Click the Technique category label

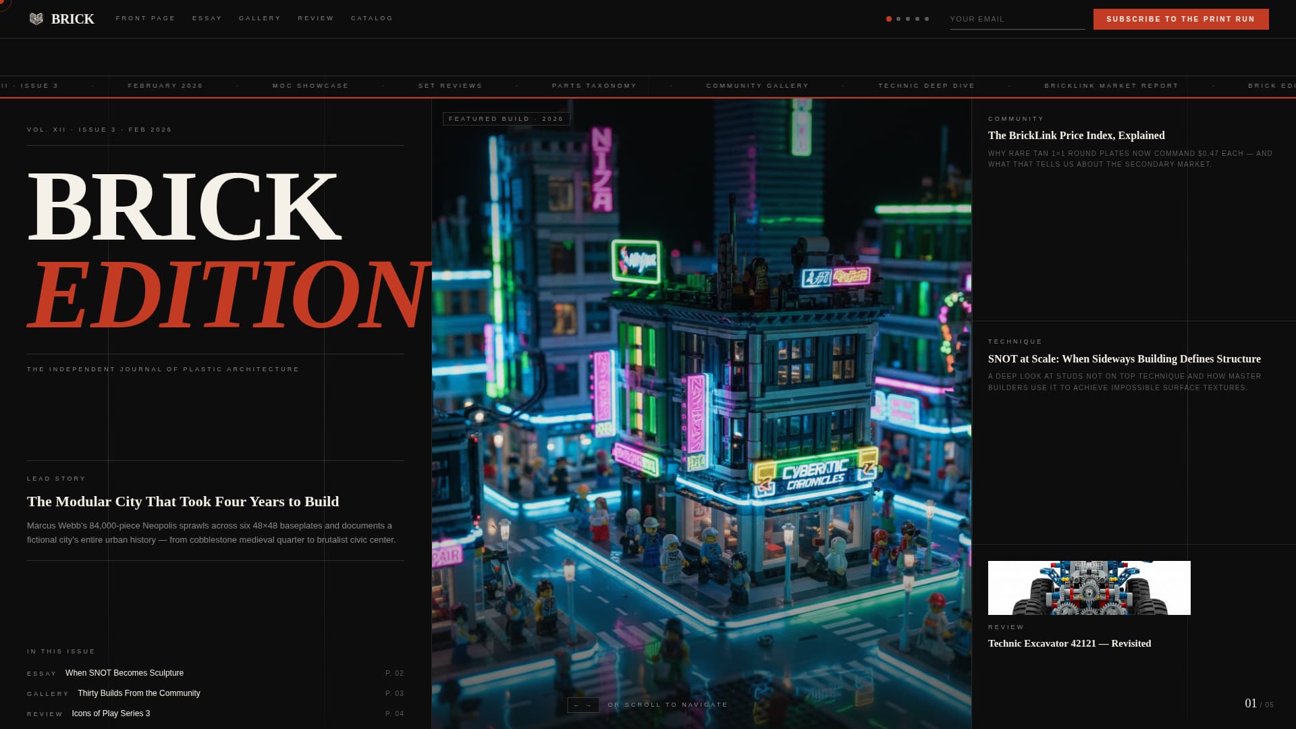pos(1015,342)
